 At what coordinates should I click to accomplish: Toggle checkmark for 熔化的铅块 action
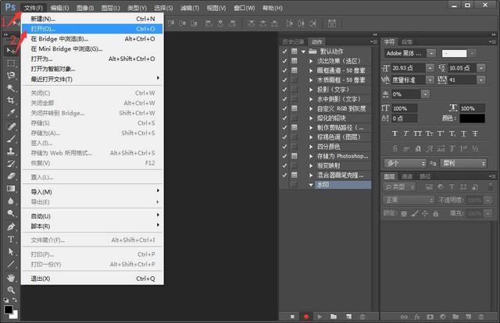click(x=284, y=118)
